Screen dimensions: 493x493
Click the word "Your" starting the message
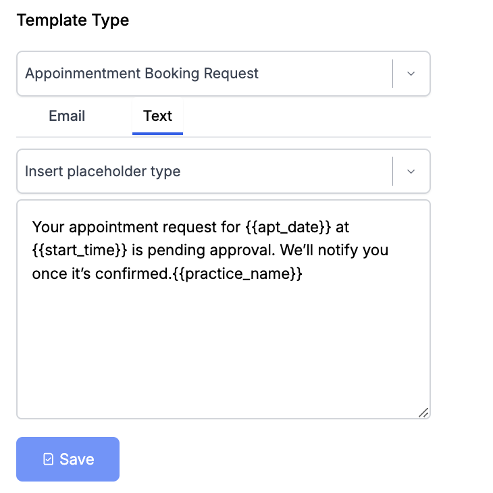tap(47, 226)
